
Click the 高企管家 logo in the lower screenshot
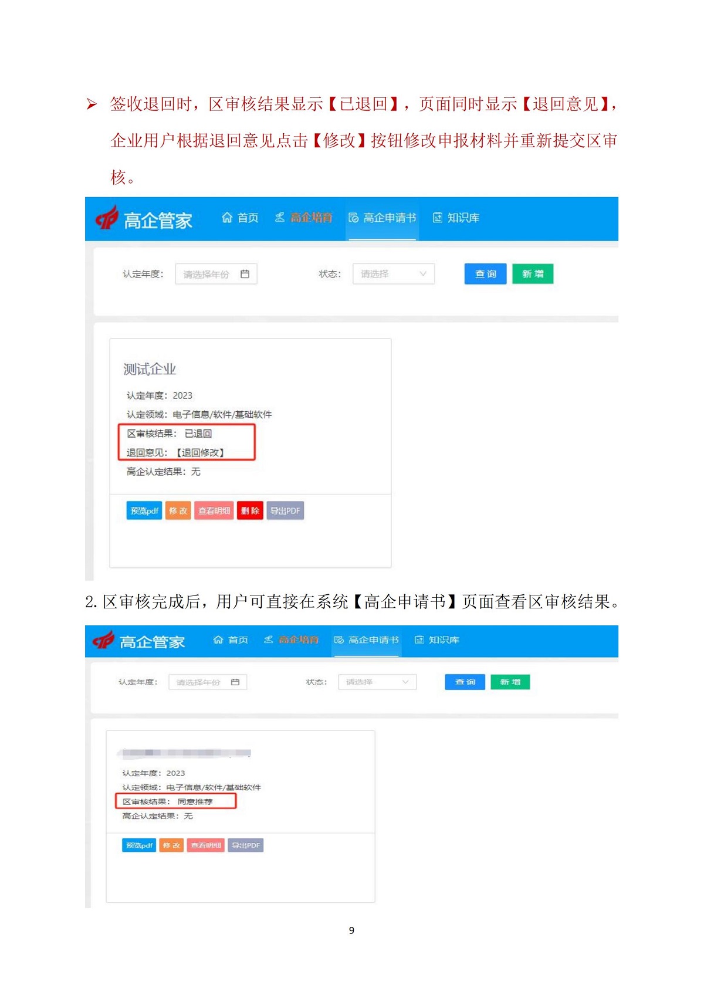138,641
